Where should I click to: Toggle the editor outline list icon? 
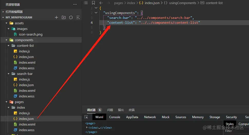coord(86,3)
